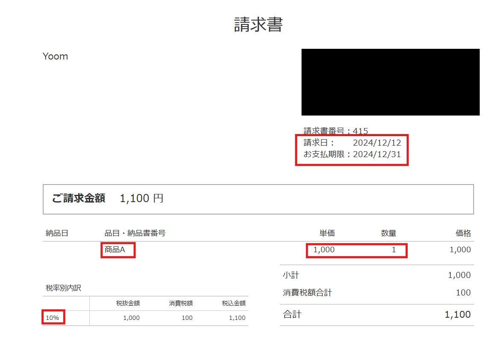Click the 税率別内訳 section label

tap(63, 288)
